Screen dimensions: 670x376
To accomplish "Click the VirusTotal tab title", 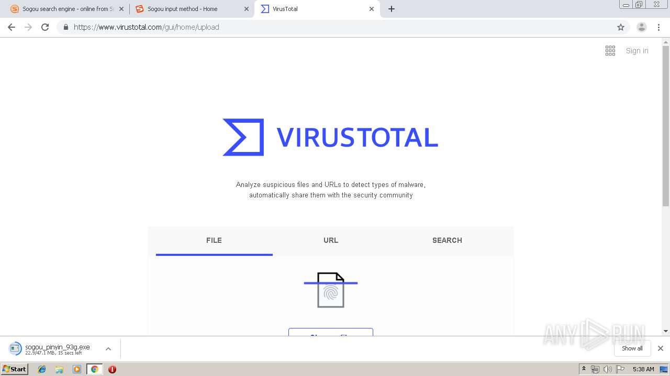I will [285, 9].
